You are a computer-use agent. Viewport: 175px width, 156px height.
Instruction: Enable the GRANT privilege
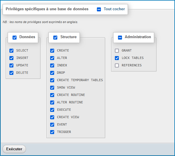click(x=117, y=51)
